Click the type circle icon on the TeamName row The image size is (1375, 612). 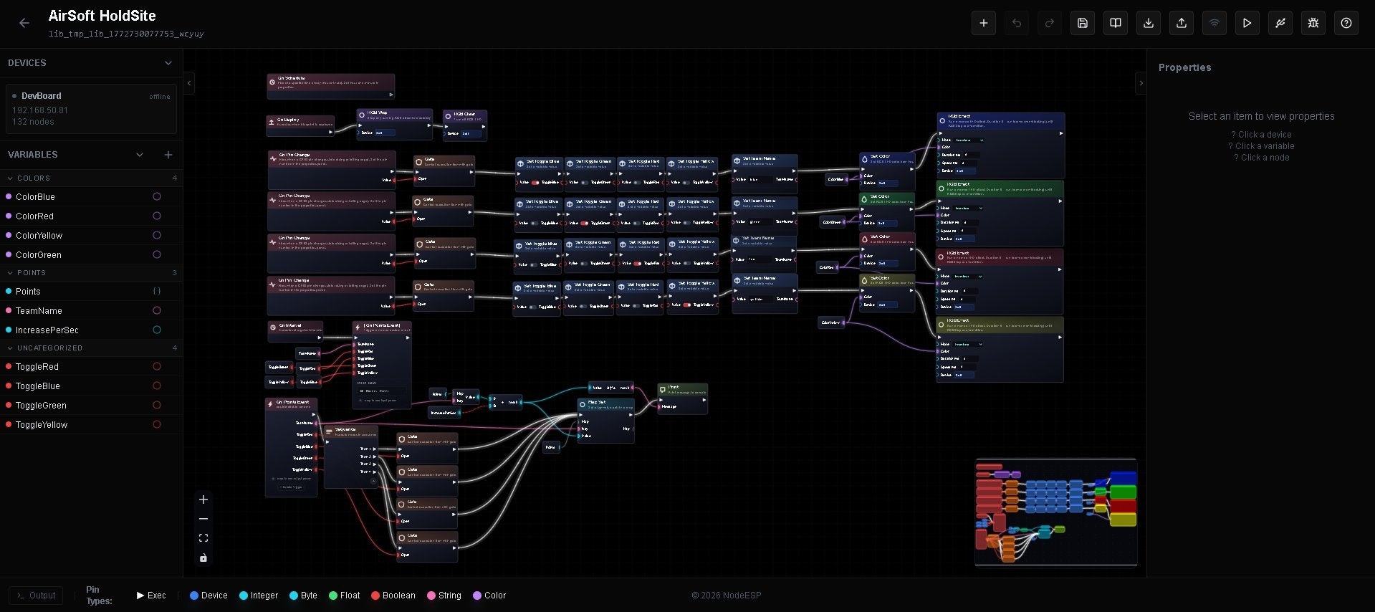coord(157,310)
